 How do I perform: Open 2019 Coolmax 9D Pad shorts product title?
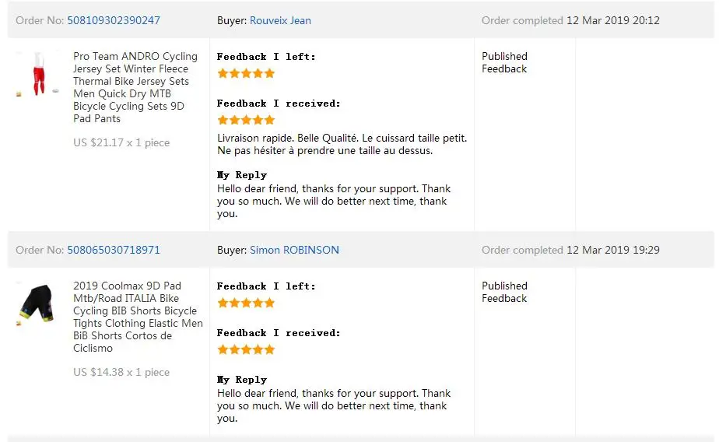click(138, 317)
